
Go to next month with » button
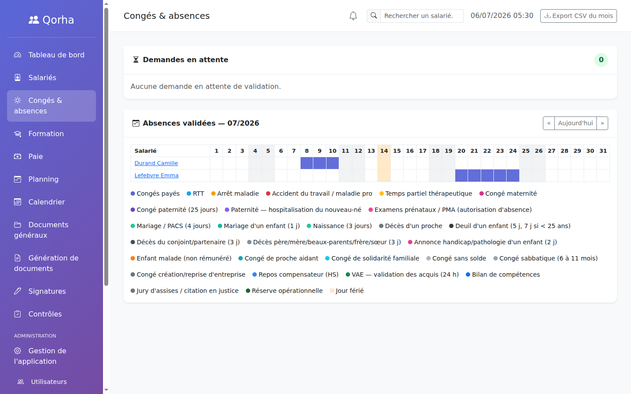[x=603, y=123]
